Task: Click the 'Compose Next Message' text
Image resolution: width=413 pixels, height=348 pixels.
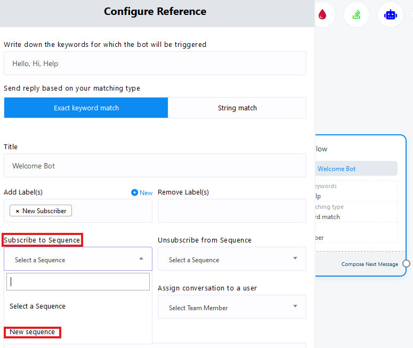Action: tap(369, 264)
